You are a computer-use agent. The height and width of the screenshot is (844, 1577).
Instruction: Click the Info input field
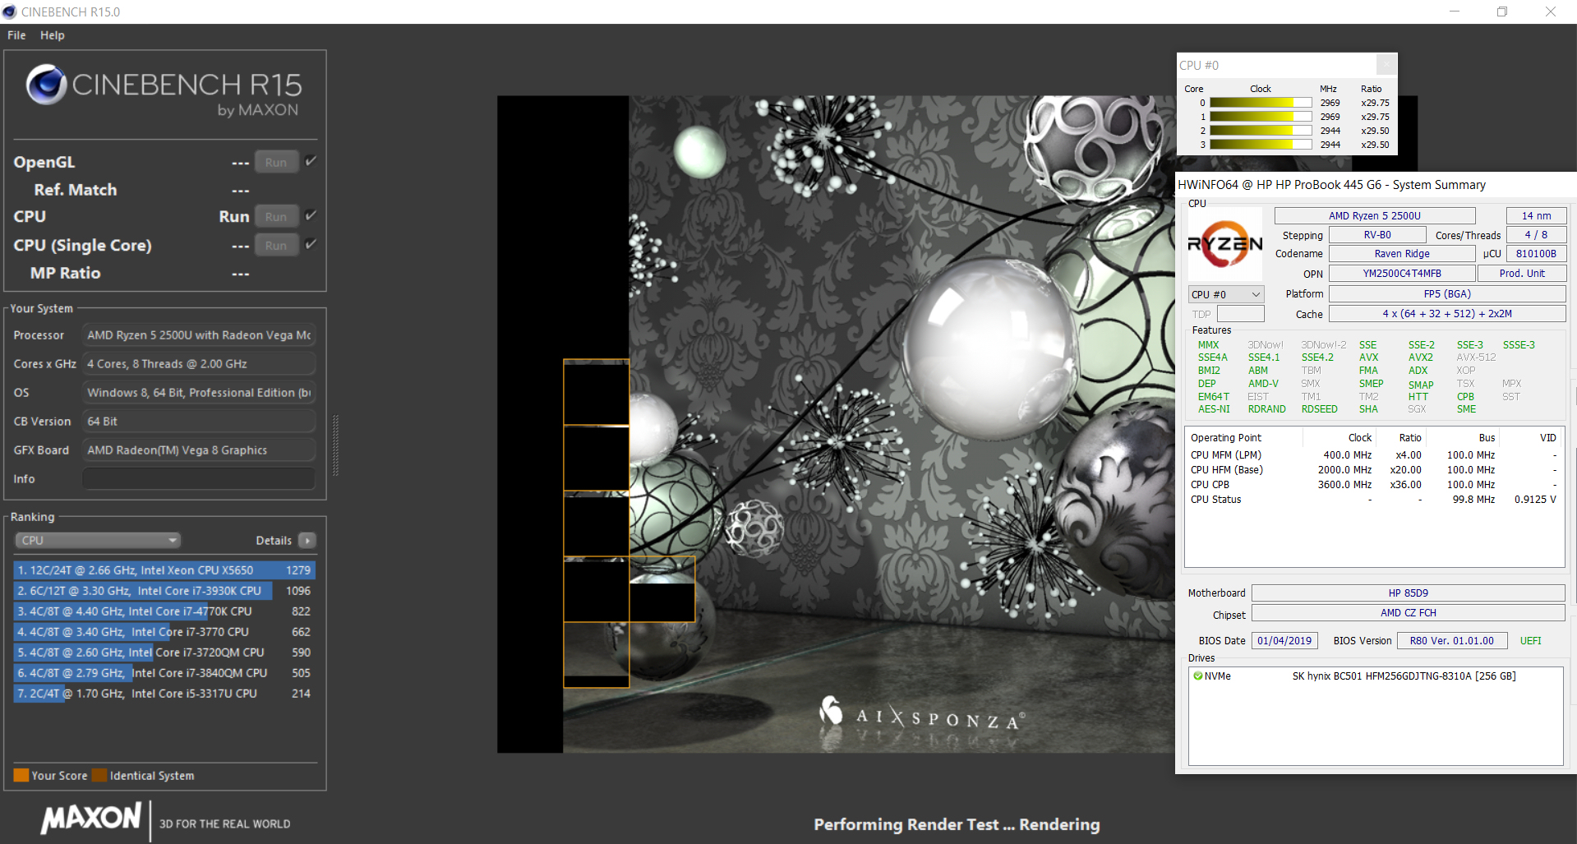pos(199,478)
